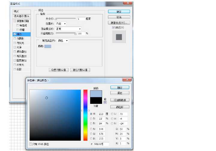Click the style preview thumbnail square
This screenshot has height=151, width=216.
(x=119, y=37)
